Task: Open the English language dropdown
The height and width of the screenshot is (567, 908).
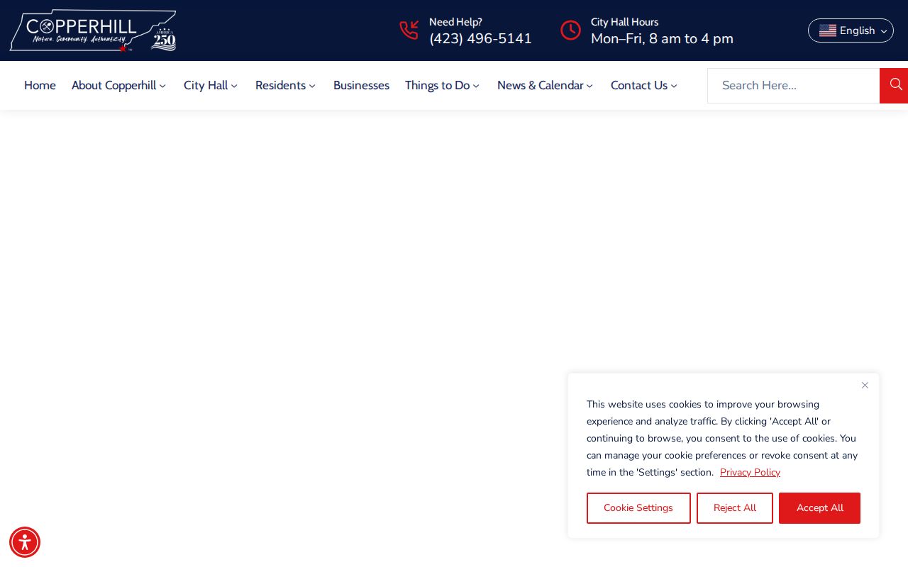Action: tap(851, 30)
